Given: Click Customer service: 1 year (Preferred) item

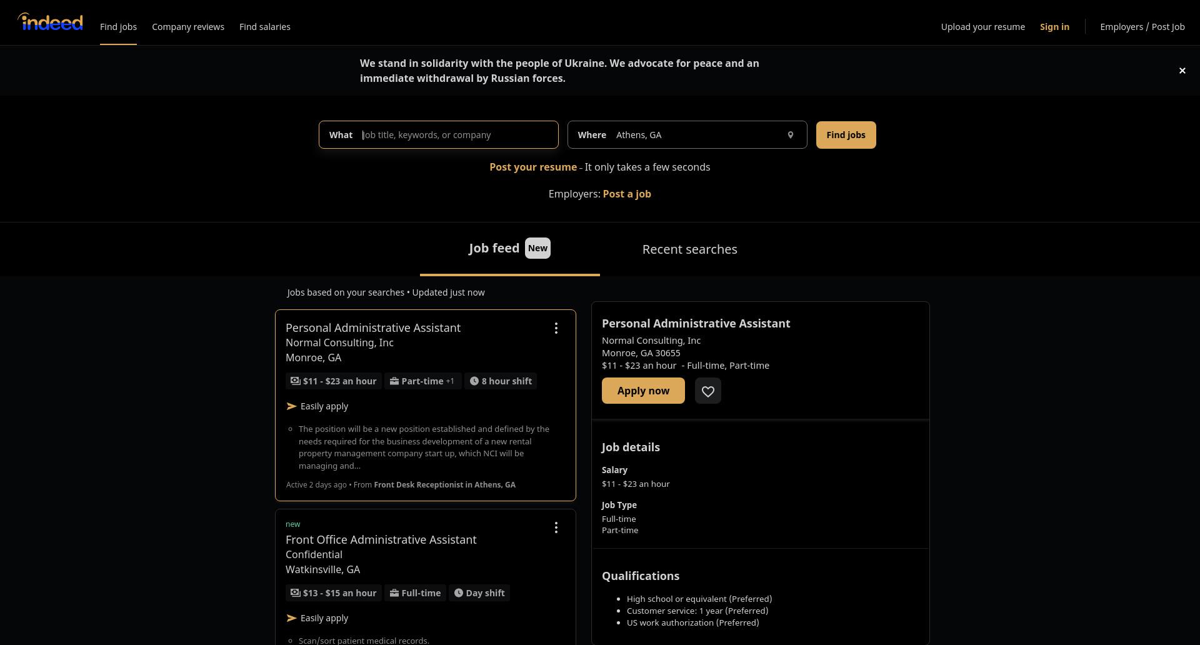Looking at the screenshot, I should click(x=697, y=611).
